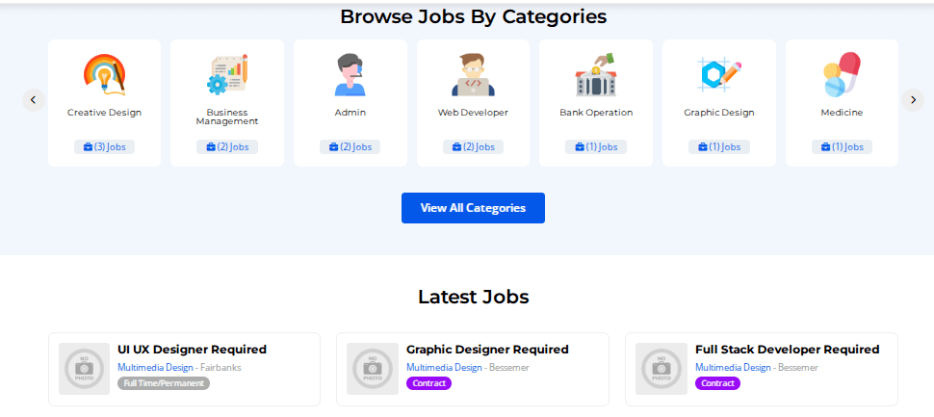Screen dimensions: 934x417
Task: Open the Graphic Designer Required job title
Action: (487, 349)
